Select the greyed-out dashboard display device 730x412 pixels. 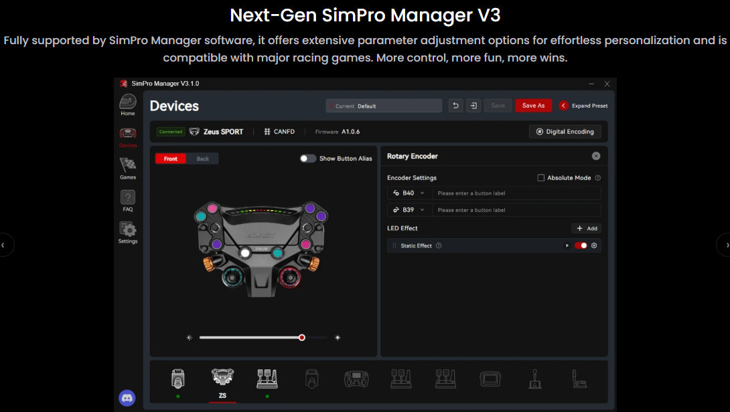click(x=490, y=379)
